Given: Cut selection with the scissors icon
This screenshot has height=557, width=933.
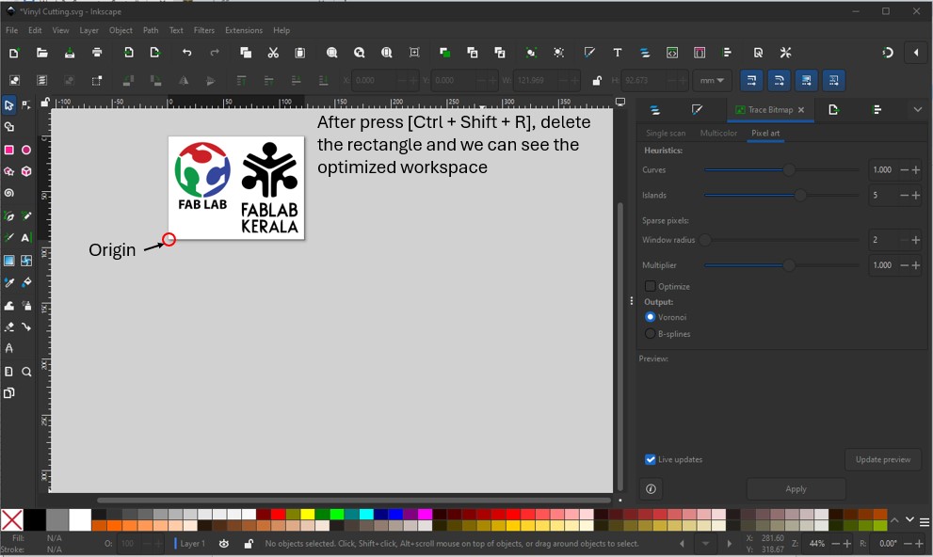Looking at the screenshot, I should [273, 53].
